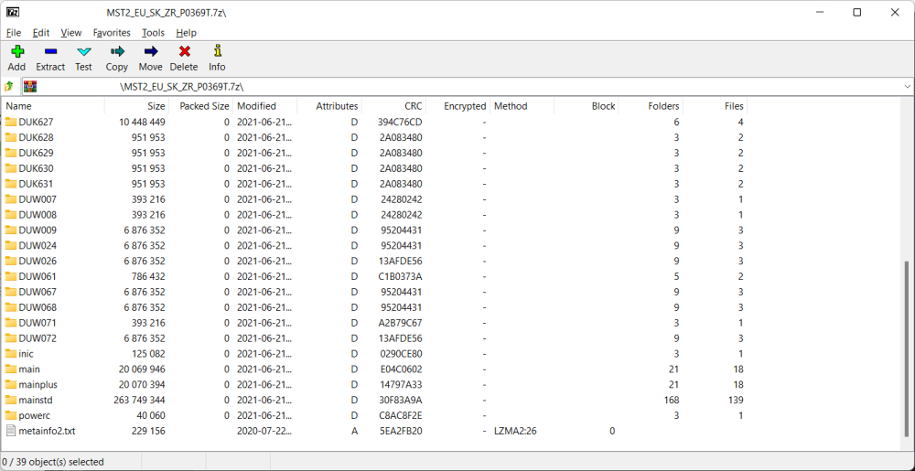The image size is (915, 471).
Task: Select the DUW026 folder icon
Action: click(11, 262)
